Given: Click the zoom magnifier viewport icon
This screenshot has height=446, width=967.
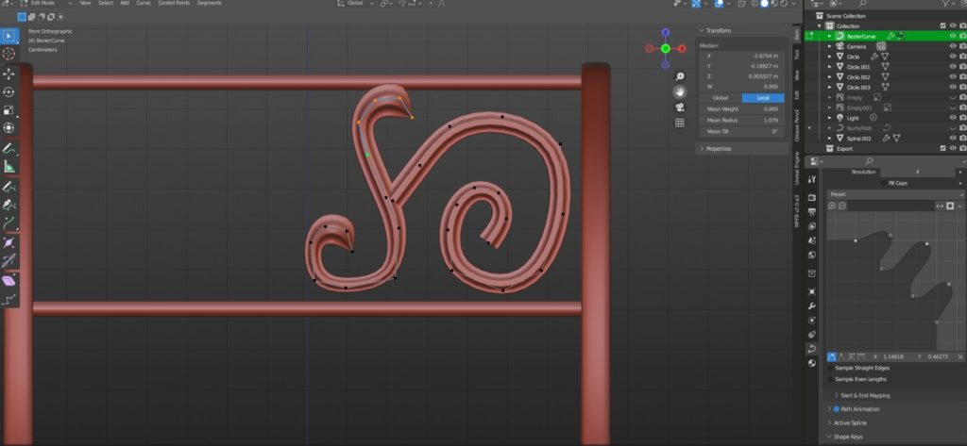Looking at the screenshot, I should click(x=679, y=76).
